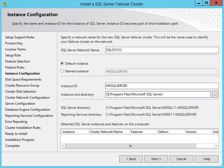Sort by the Edition column header
This screenshot has width=224, height=168.
171,132
